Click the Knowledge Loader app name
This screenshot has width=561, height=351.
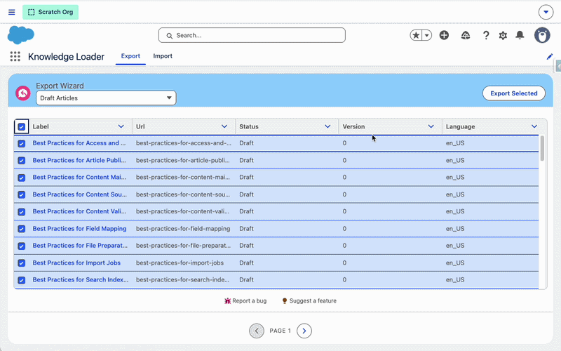[66, 57]
